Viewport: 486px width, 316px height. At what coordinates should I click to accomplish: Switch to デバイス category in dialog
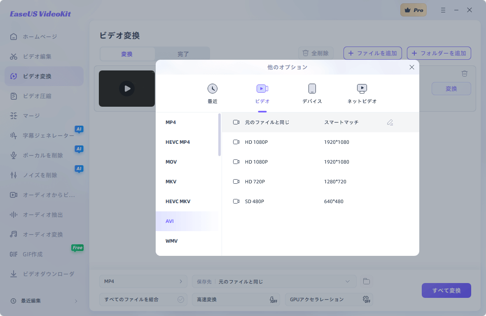point(312,94)
